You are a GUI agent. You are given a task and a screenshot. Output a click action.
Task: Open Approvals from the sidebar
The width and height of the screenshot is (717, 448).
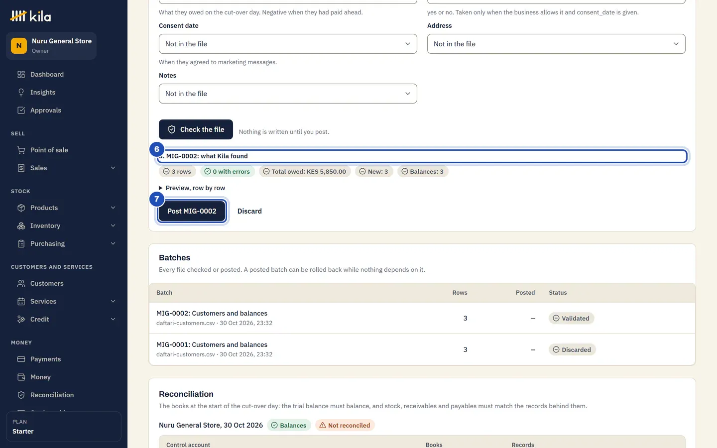coord(64,110)
